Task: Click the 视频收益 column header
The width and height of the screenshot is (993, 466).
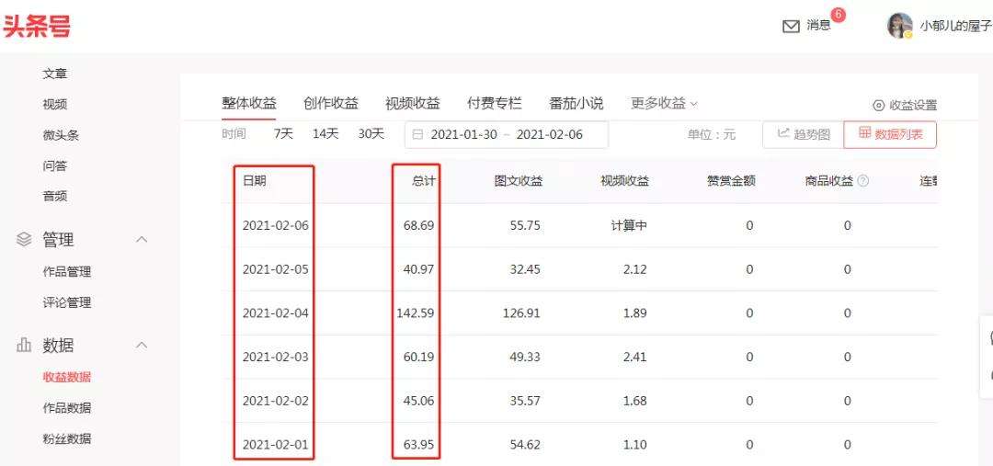Action: tap(624, 181)
